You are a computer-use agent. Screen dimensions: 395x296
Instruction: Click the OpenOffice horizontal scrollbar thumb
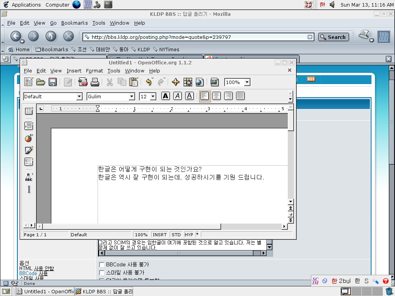point(132,227)
